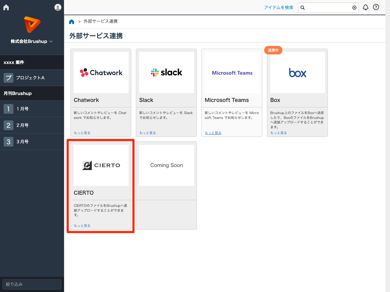Click the Box card title
390x292 pixels.
pos(275,100)
